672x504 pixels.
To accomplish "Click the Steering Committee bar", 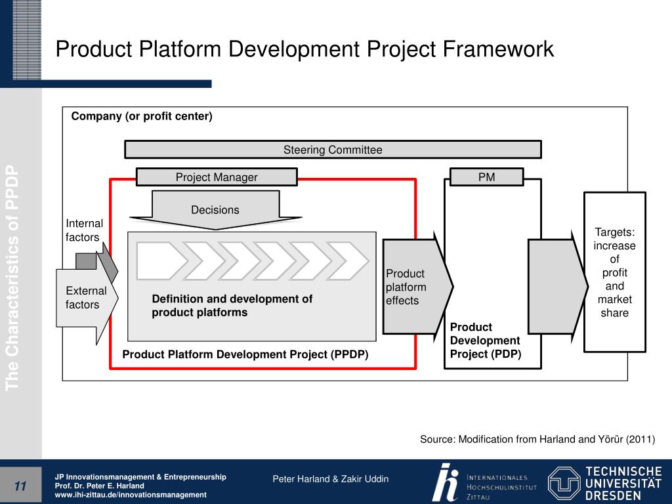I will click(x=333, y=150).
